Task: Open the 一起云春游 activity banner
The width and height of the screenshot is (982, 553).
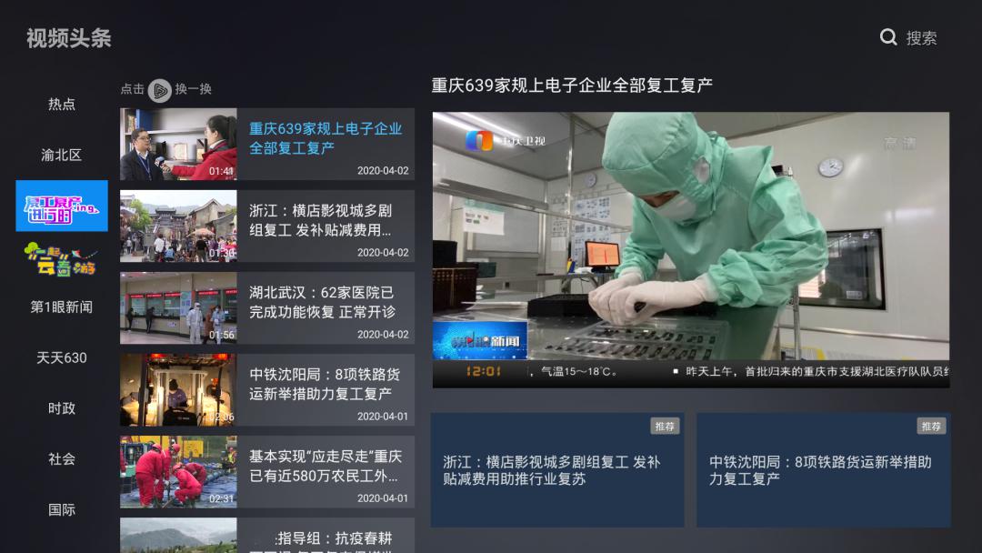Action: (61, 260)
